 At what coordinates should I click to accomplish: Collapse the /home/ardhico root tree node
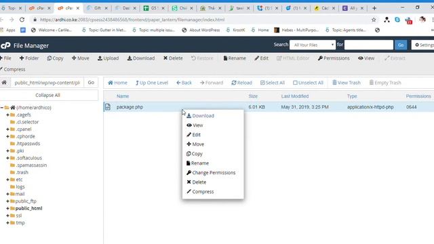coord(2,108)
